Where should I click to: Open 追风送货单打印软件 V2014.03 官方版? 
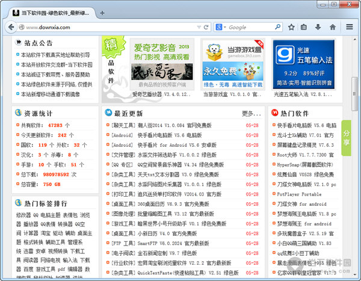179,194
